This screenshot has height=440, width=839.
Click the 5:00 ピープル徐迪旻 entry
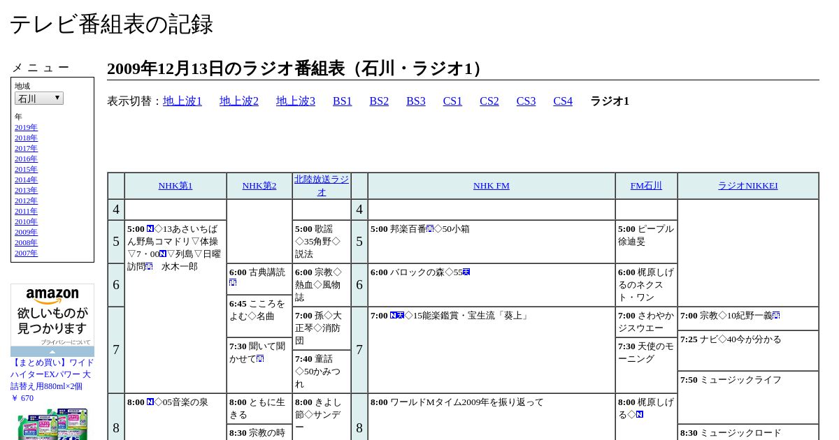pyautogui.click(x=646, y=235)
